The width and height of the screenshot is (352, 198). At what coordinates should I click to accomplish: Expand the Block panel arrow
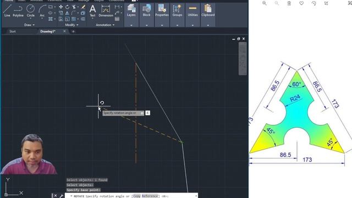coord(147,25)
